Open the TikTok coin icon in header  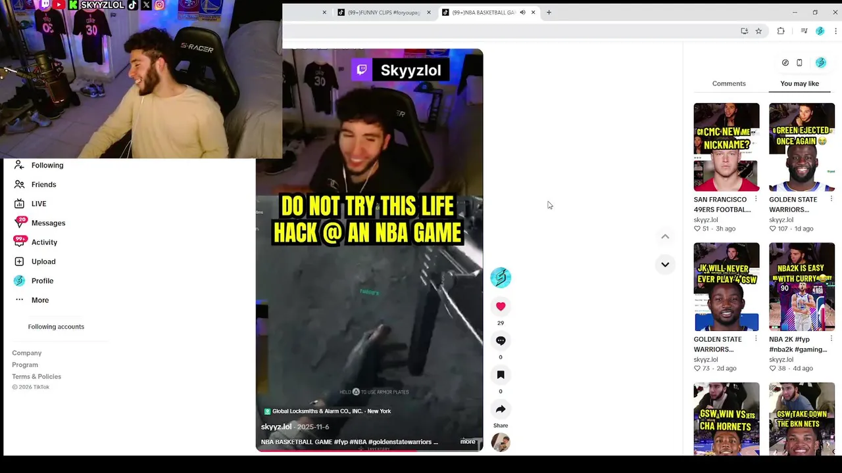pos(785,62)
